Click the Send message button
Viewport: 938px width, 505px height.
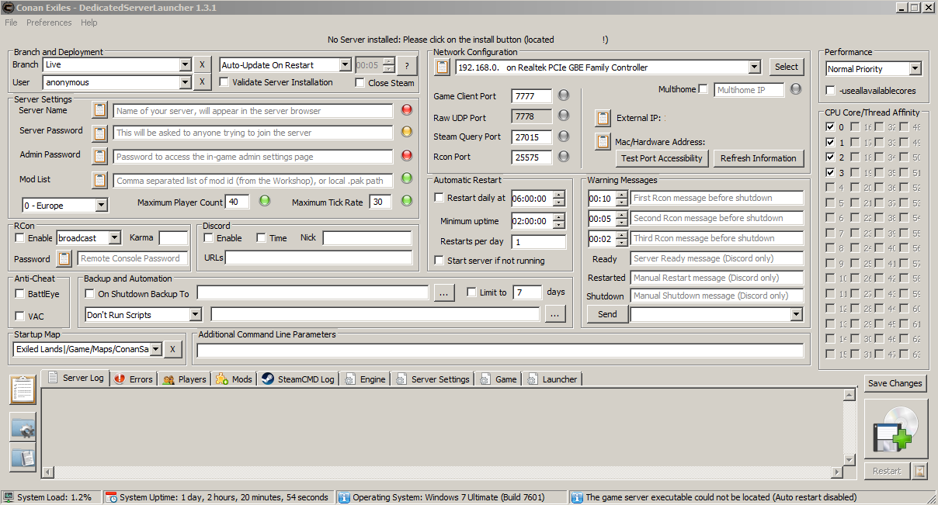point(607,314)
